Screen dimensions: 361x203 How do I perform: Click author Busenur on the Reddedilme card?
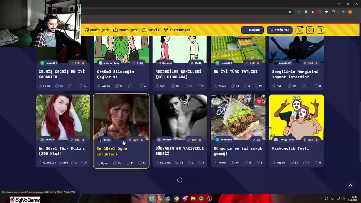[x=164, y=63]
